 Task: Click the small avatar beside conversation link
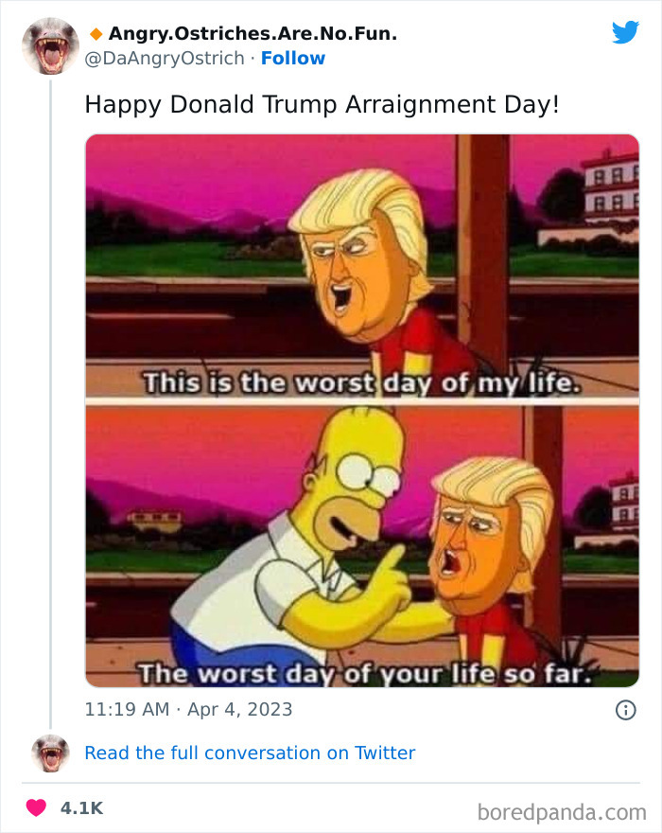[50, 753]
